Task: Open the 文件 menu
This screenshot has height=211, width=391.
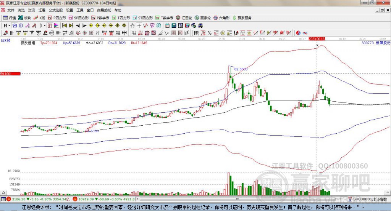Action: tap(11, 10)
